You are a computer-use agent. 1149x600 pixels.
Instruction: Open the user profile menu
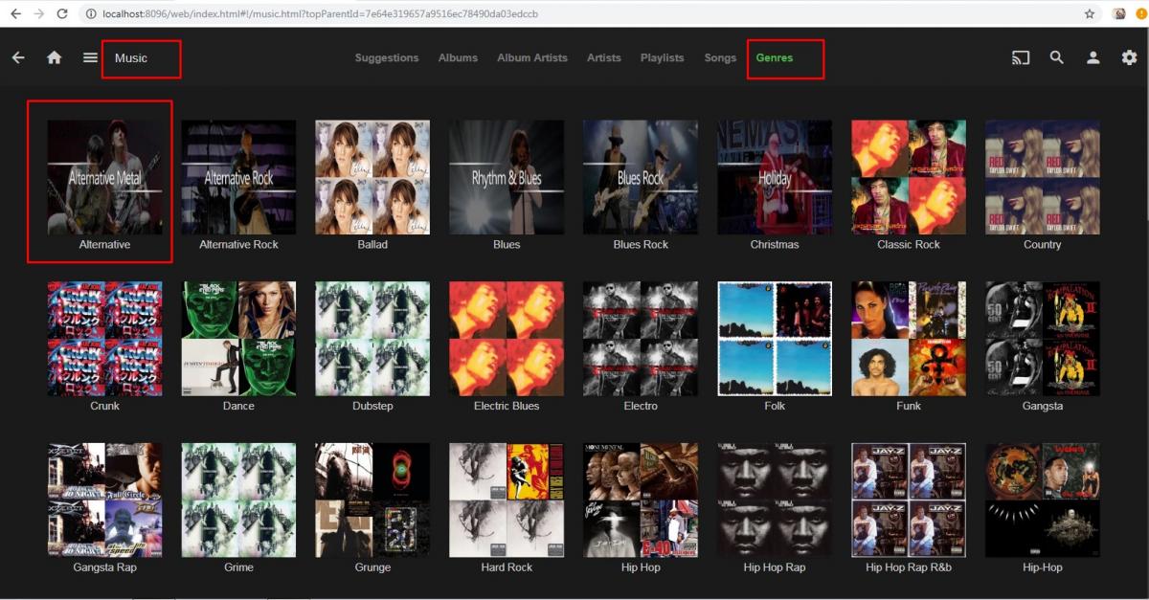[1093, 57]
